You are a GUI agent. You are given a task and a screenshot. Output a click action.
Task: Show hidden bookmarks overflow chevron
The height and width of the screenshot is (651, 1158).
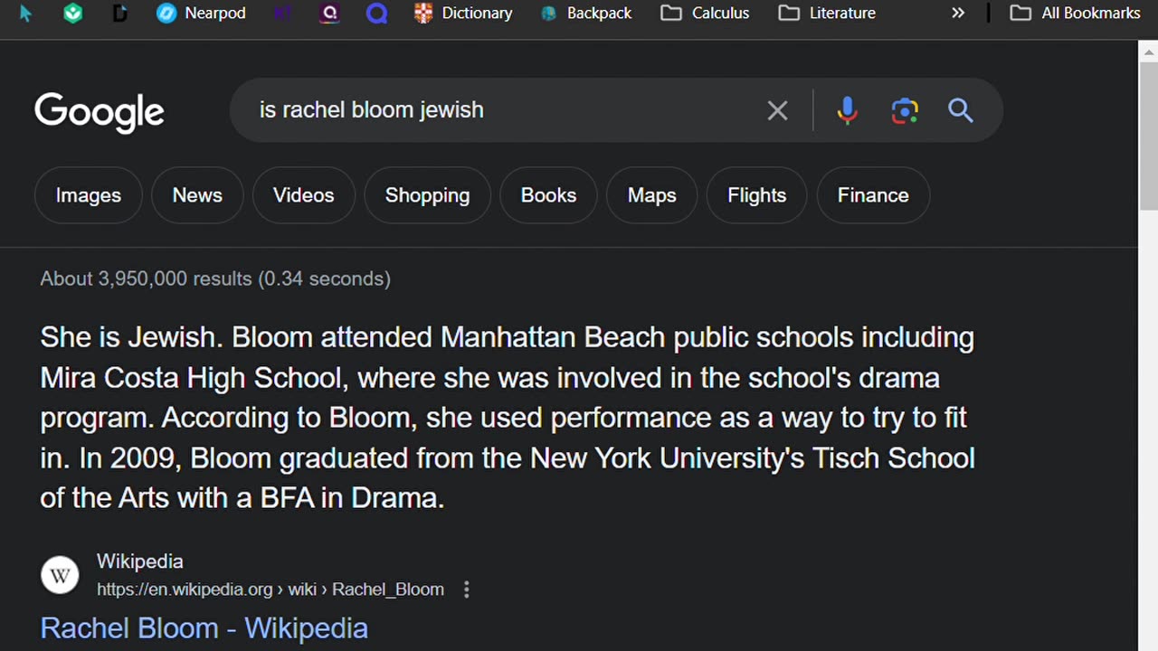click(x=958, y=13)
